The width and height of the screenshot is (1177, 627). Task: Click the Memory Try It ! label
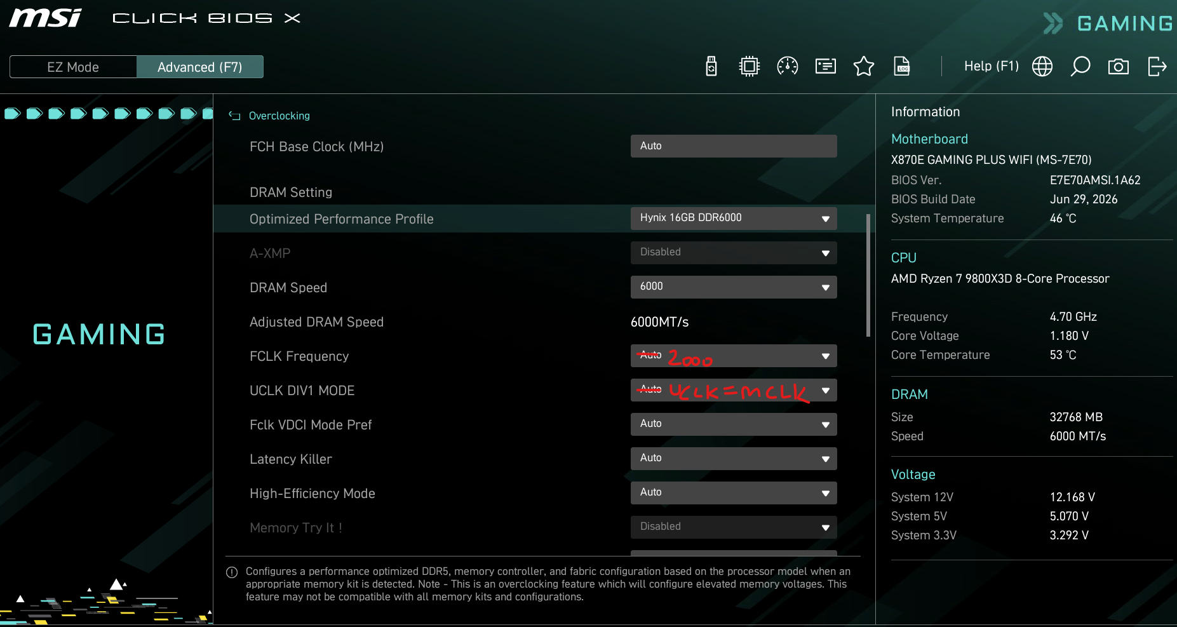point(296,528)
